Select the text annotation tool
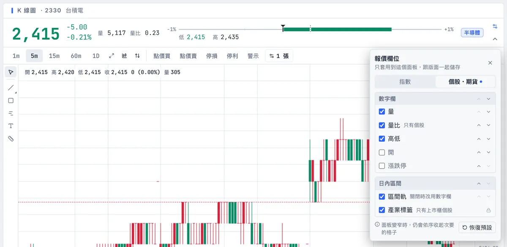507x247 pixels. (11, 126)
